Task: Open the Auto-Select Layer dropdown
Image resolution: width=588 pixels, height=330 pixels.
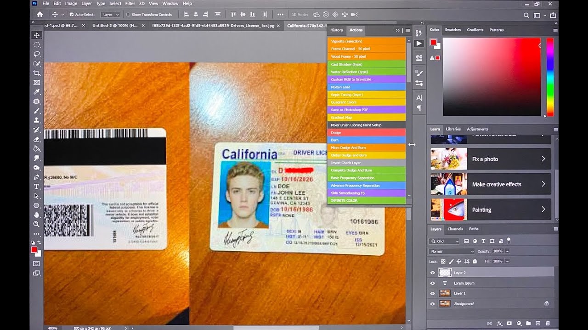Action: click(111, 15)
